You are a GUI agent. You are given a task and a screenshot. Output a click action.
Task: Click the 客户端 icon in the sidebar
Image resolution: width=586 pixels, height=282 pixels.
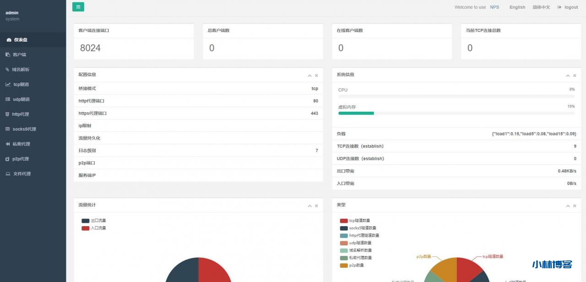tap(8, 54)
